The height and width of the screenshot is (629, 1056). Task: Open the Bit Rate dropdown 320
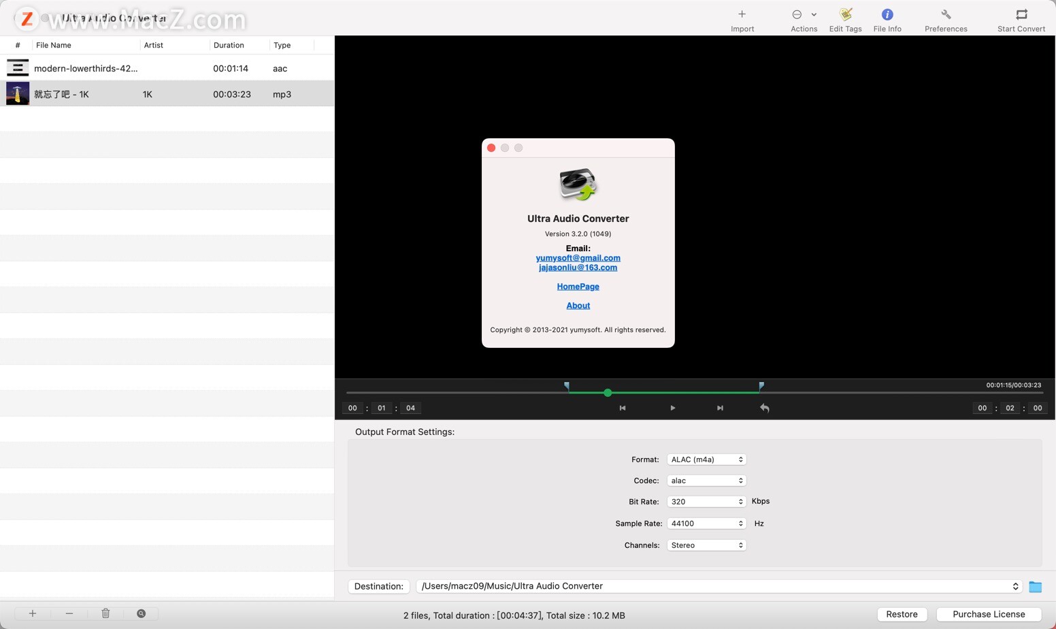click(x=706, y=502)
